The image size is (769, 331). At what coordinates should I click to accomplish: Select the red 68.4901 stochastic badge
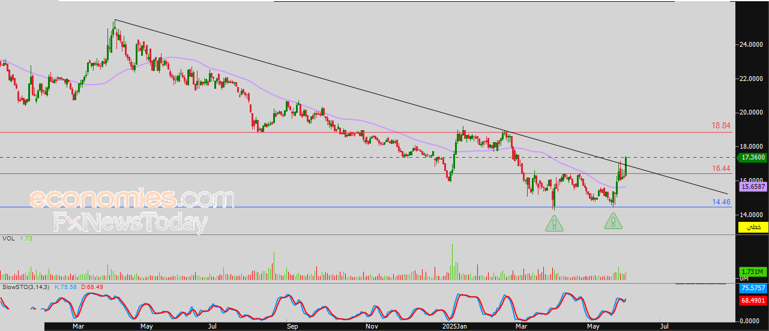(752, 300)
